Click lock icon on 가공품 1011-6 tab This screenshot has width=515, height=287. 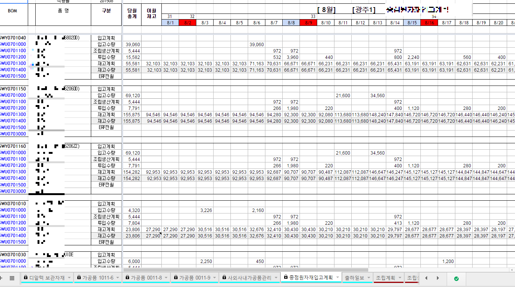pyautogui.click(x=79, y=278)
